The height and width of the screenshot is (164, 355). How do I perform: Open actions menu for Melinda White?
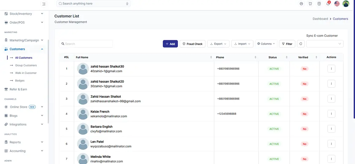click(331, 159)
